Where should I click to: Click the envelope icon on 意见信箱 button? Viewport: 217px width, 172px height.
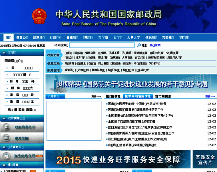[x=6, y=138]
